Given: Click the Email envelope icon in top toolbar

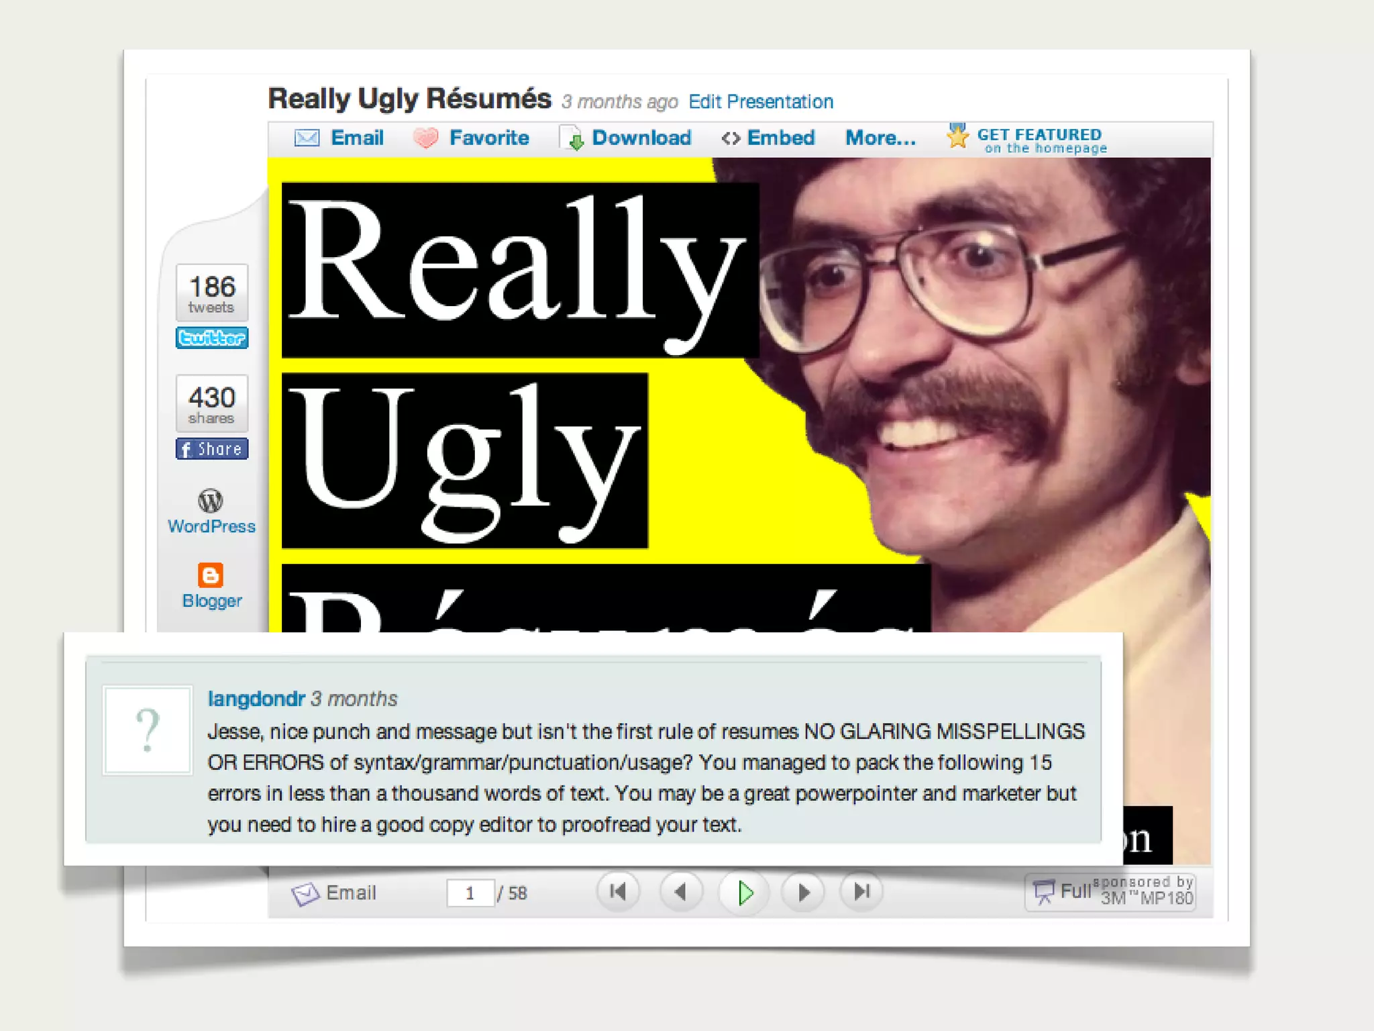Looking at the screenshot, I should click(x=307, y=138).
